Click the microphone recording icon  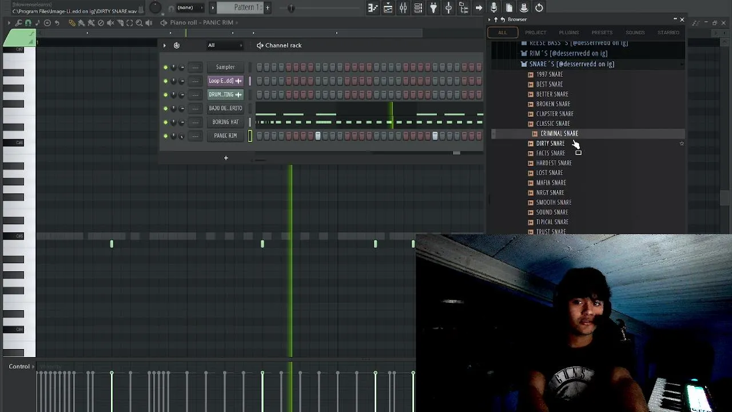pos(494,7)
